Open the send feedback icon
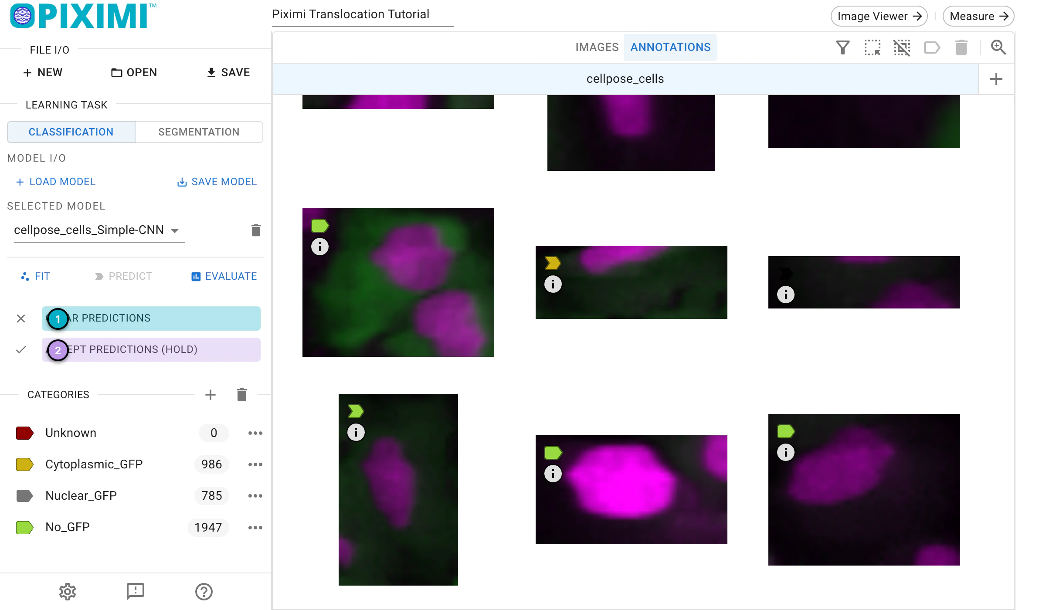 tap(136, 591)
